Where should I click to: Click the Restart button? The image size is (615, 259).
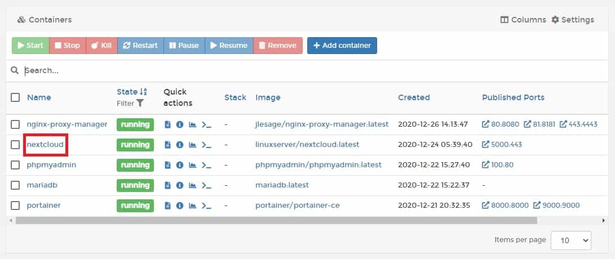coord(140,46)
